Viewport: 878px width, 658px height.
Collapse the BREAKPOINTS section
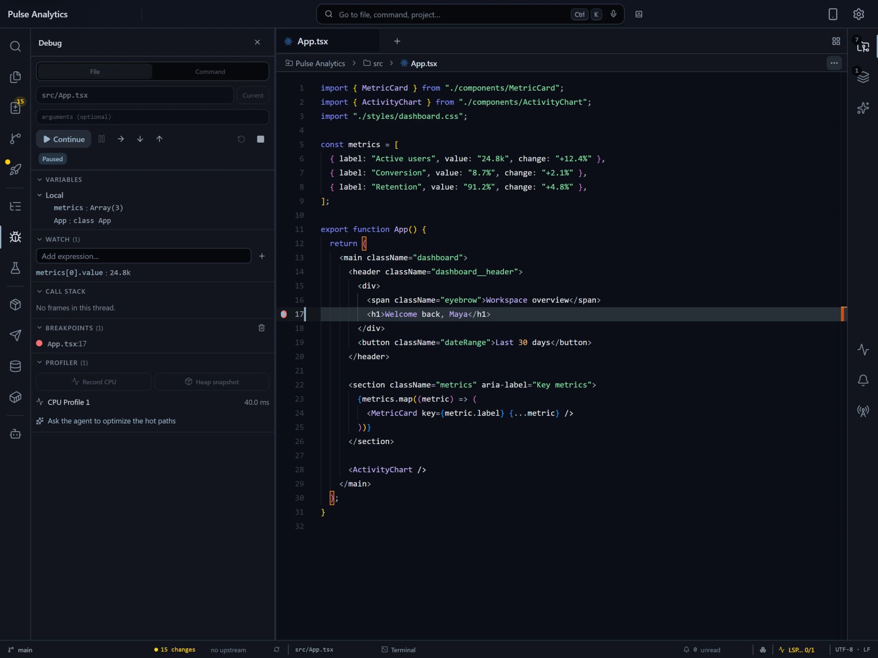point(70,328)
